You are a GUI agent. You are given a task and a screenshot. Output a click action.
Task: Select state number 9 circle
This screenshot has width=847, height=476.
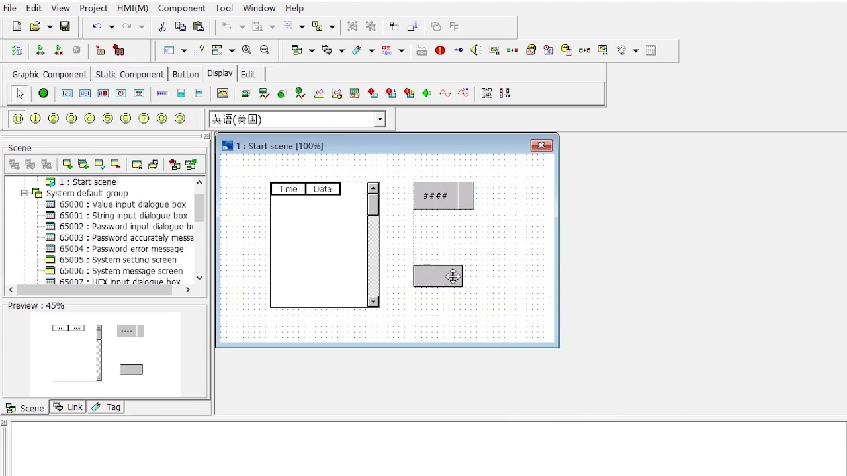point(180,118)
